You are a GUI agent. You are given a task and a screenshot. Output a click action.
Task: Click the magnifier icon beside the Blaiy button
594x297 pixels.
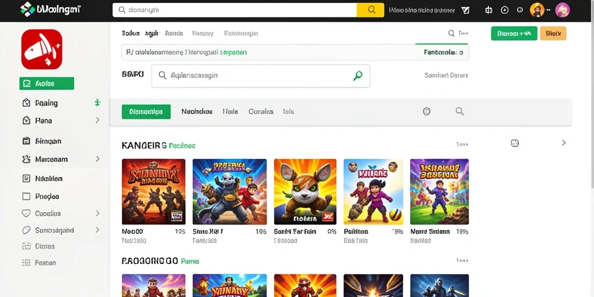(x=451, y=33)
